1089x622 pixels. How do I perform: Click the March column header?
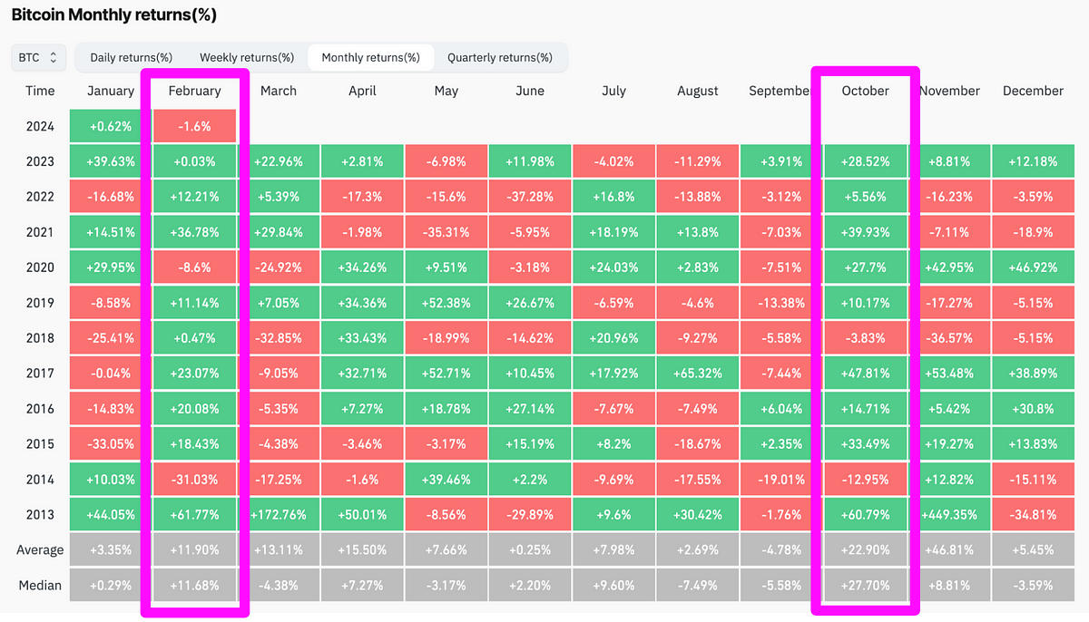[x=278, y=91]
